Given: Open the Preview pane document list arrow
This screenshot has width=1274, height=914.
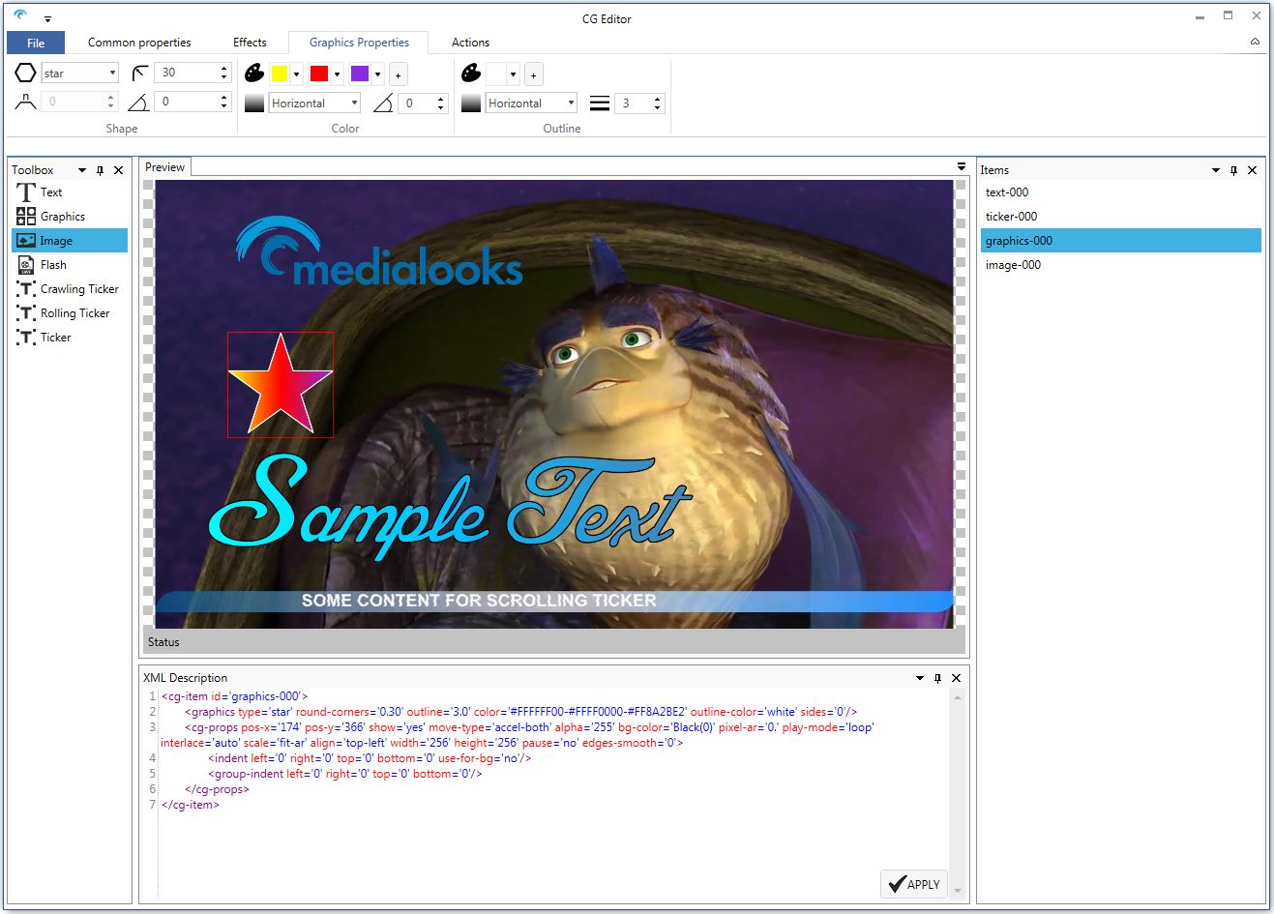Looking at the screenshot, I should click(x=962, y=166).
